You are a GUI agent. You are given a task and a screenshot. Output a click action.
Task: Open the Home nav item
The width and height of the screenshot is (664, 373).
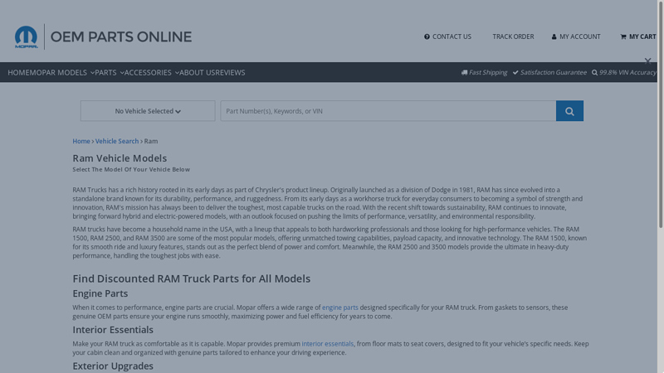point(18,72)
